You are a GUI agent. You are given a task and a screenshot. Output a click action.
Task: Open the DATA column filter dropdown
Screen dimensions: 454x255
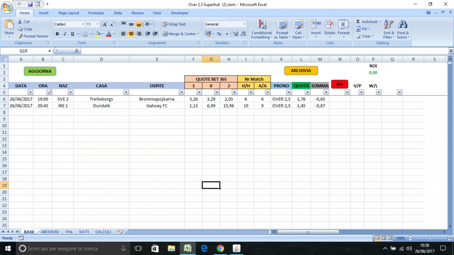click(x=31, y=92)
